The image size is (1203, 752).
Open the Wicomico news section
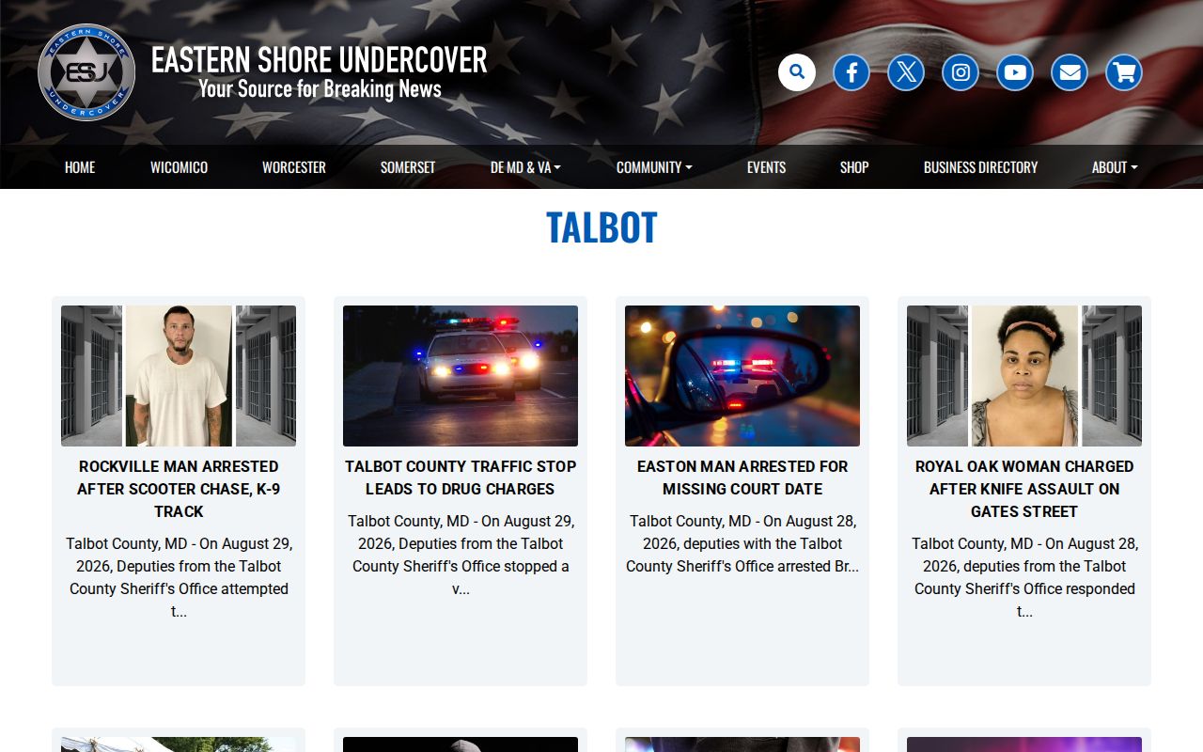(x=179, y=167)
